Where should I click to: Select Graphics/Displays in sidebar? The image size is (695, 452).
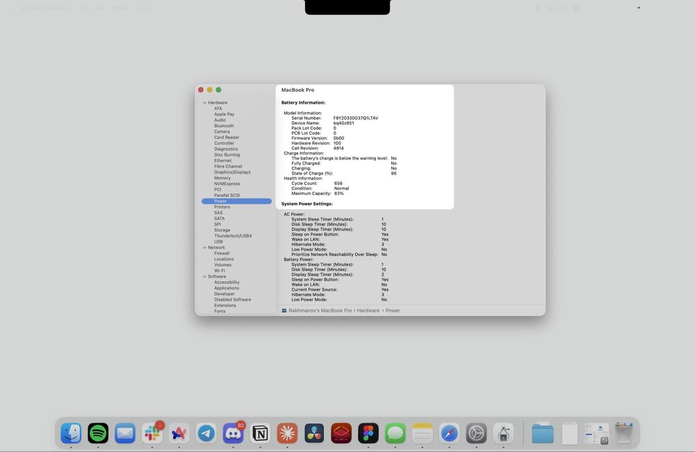(232, 172)
